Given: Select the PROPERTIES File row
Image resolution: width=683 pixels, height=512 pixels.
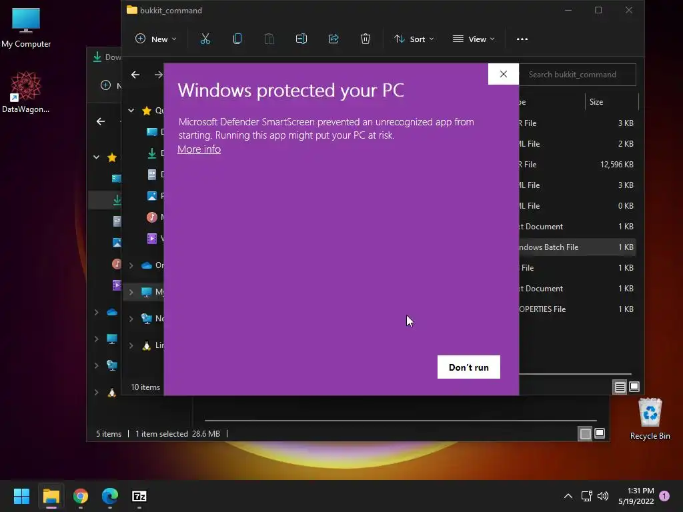Looking at the screenshot, I should [x=577, y=309].
